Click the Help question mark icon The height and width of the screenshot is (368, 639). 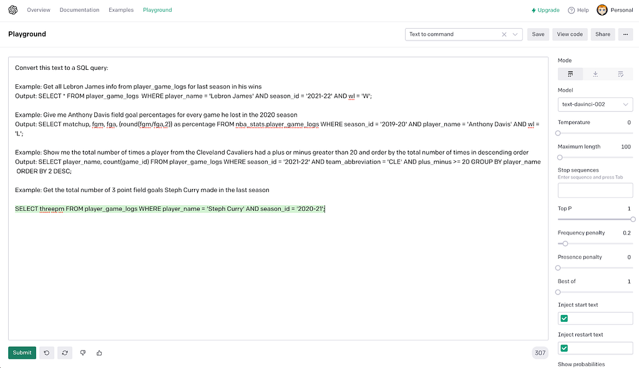(x=572, y=10)
